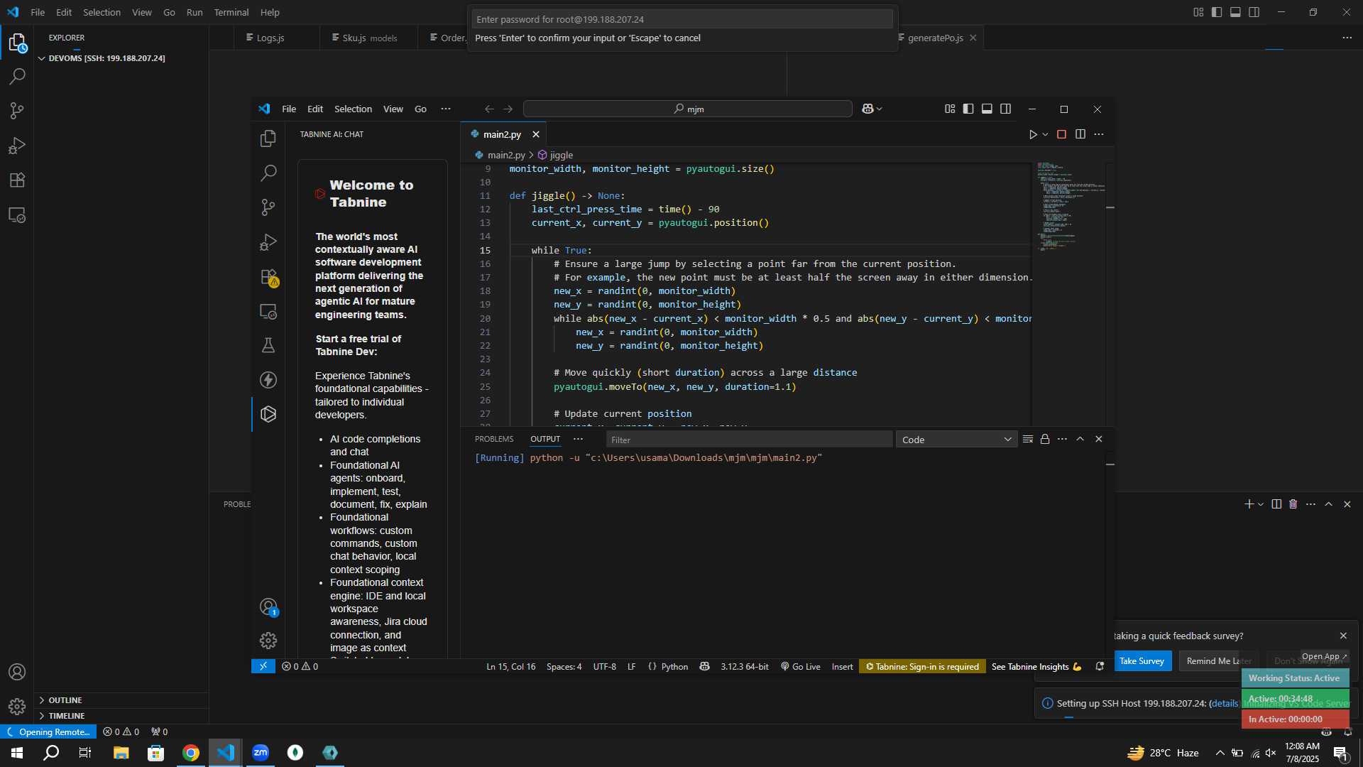The height and width of the screenshot is (767, 1363).
Task: Click the output panel vertical scrollbar
Action: [1110, 554]
